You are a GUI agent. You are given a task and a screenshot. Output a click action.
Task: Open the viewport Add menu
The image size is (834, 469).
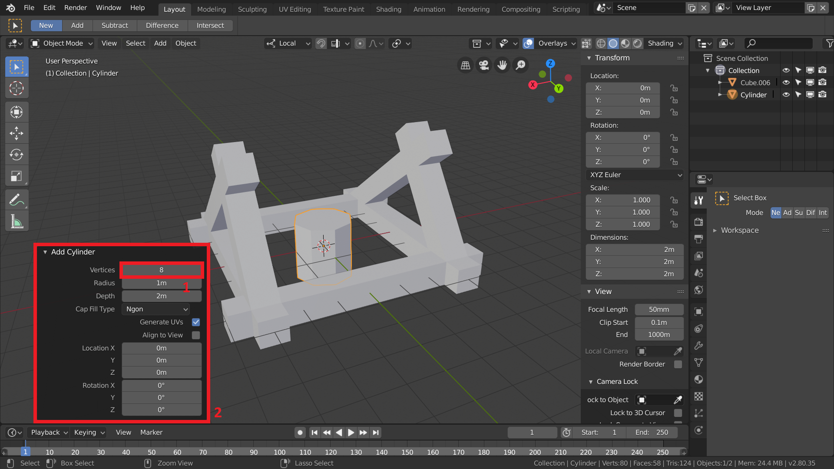pos(160,43)
